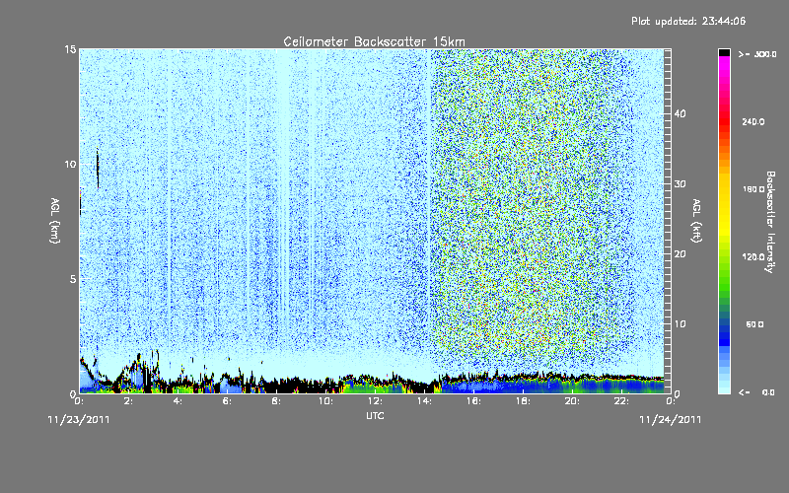Image resolution: width=789 pixels, height=493 pixels.
Task: Click the red region of the colorbar
Action: [724, 120]
